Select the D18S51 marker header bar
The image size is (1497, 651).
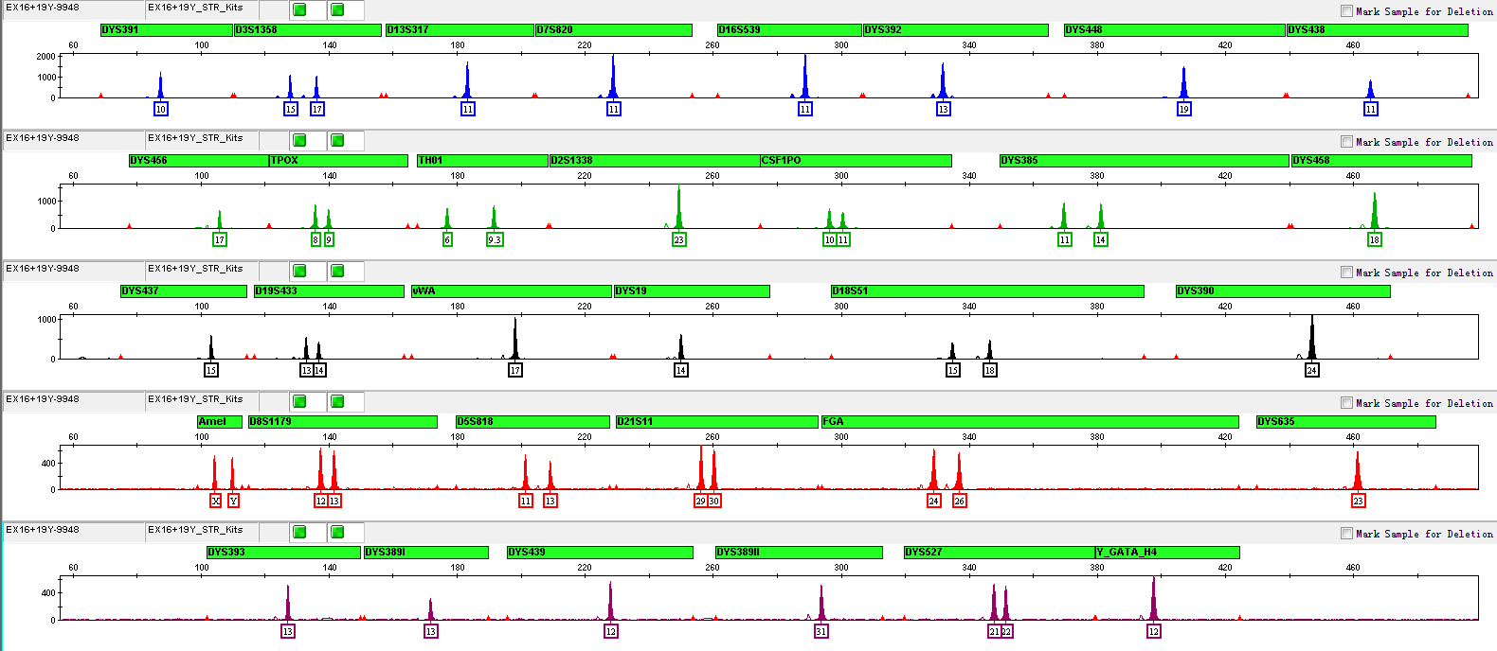pyautogui.click(x=987, y=291)
